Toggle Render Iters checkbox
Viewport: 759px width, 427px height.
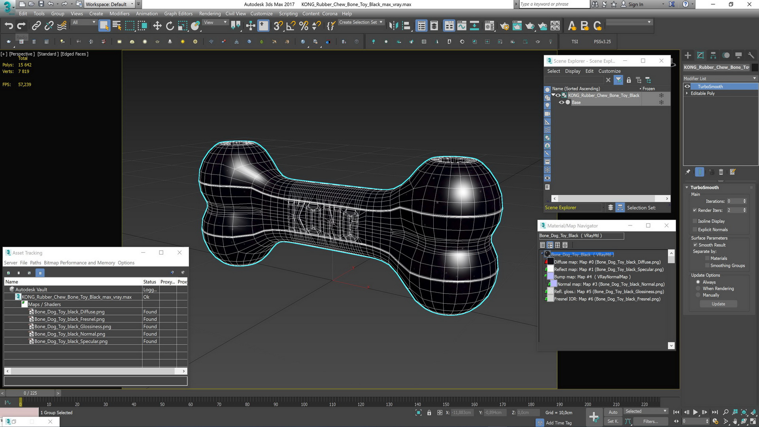click(x=695, y=210)
